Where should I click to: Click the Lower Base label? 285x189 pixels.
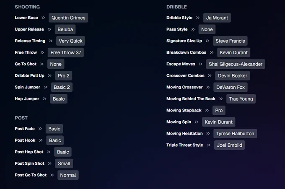tap(26, 18)
